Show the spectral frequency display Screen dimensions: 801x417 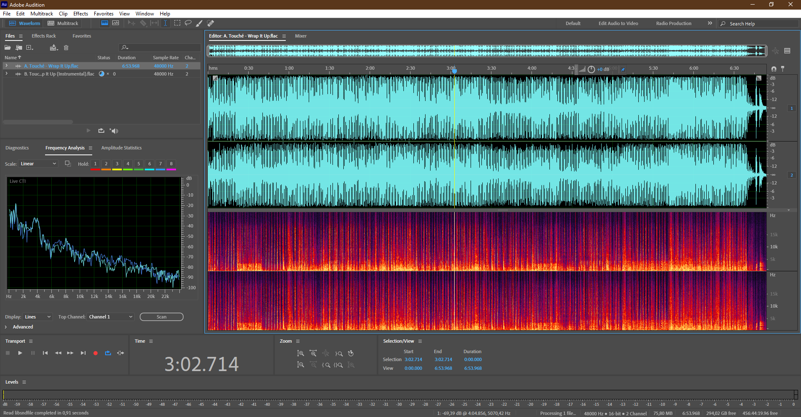(x=105, y=23)
